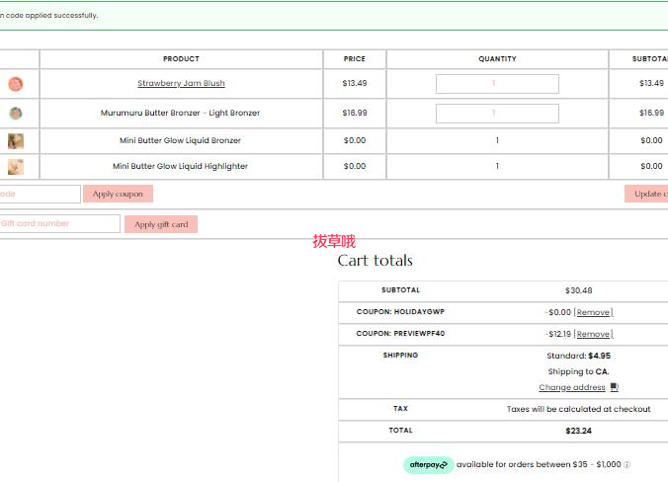668x482 pixels.
Task: Open the Strawberry Jam Blush product link
Action: 181,83
